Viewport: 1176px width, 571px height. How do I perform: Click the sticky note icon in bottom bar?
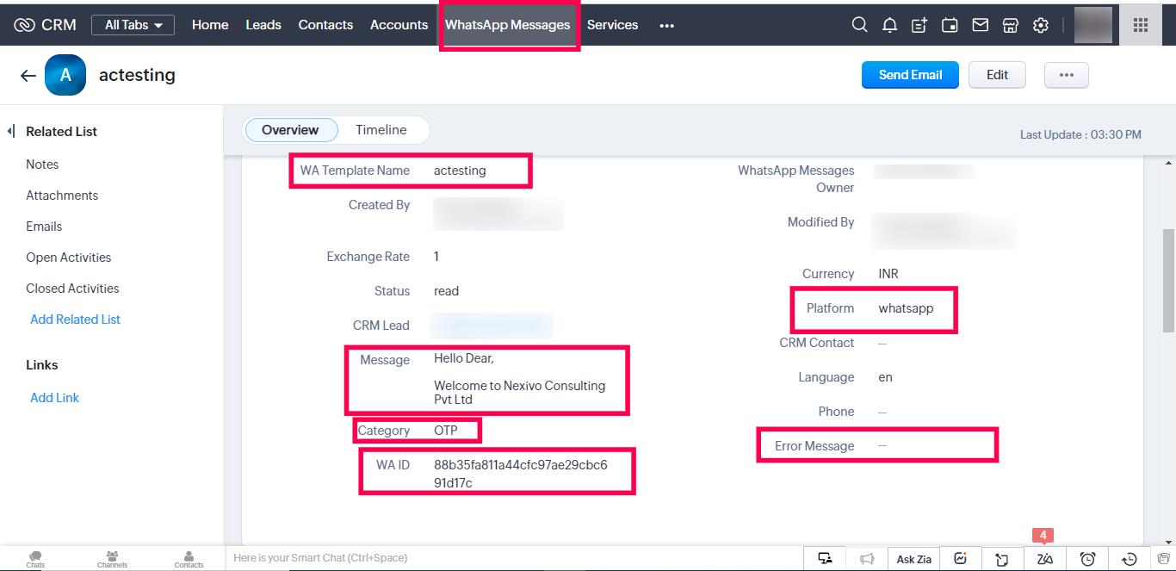tap(1002, 559)
